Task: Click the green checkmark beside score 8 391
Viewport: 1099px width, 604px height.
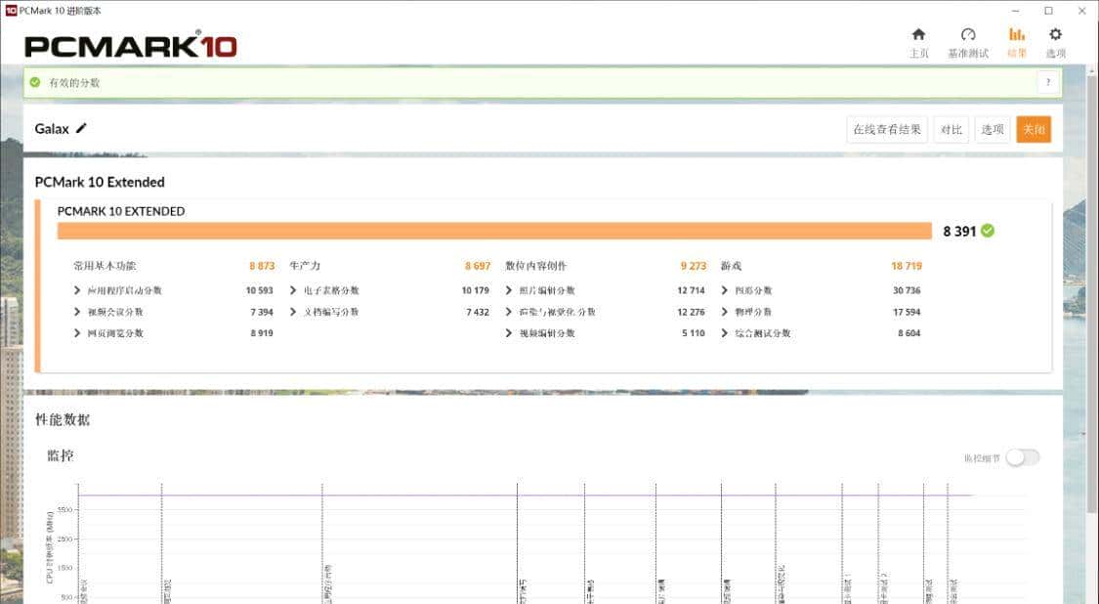Action: (x=988, y=231)
